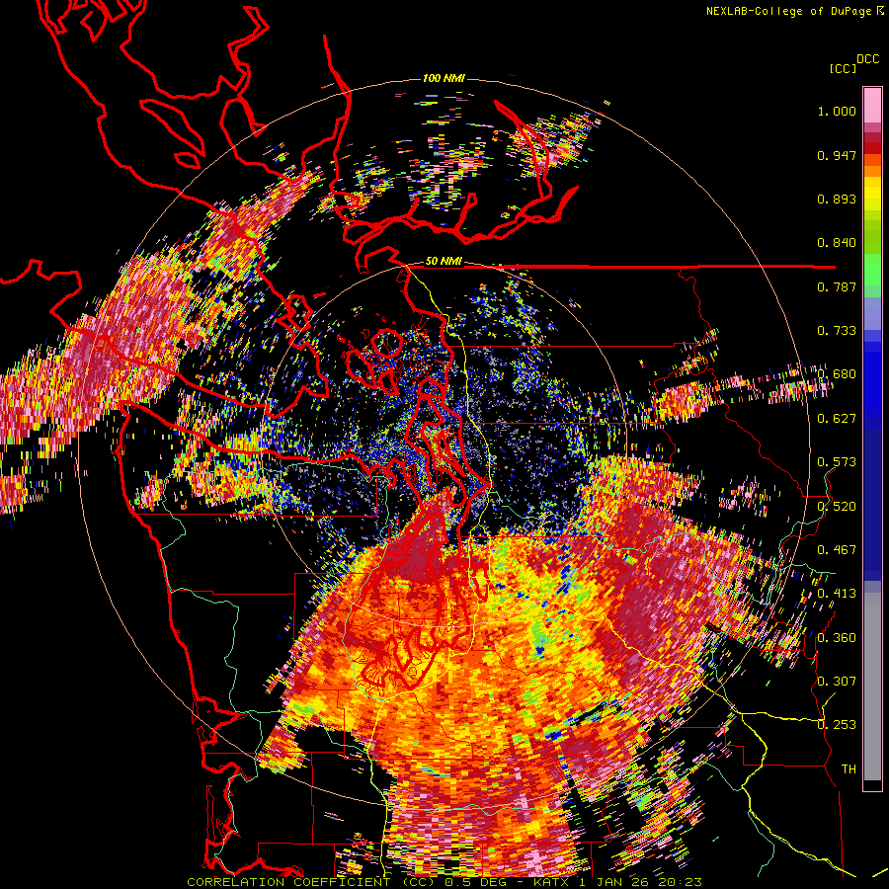Click the 0.467 scale value
The image size is (889, 889).
pos(837,549)
